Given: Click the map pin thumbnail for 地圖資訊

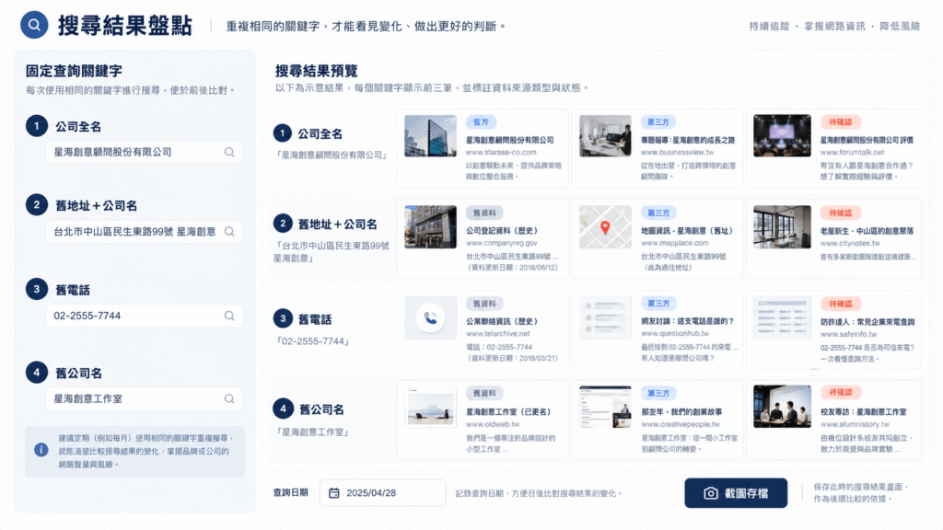Looking at the screenshot, I should pyautogui.click(x=605, y=227).
